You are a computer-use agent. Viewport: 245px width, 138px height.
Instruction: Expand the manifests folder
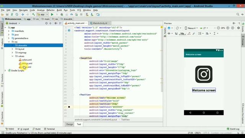point(9,31)
